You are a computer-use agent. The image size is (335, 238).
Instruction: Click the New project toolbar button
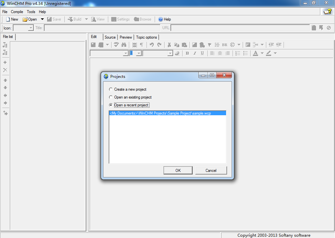click(12, 19)
